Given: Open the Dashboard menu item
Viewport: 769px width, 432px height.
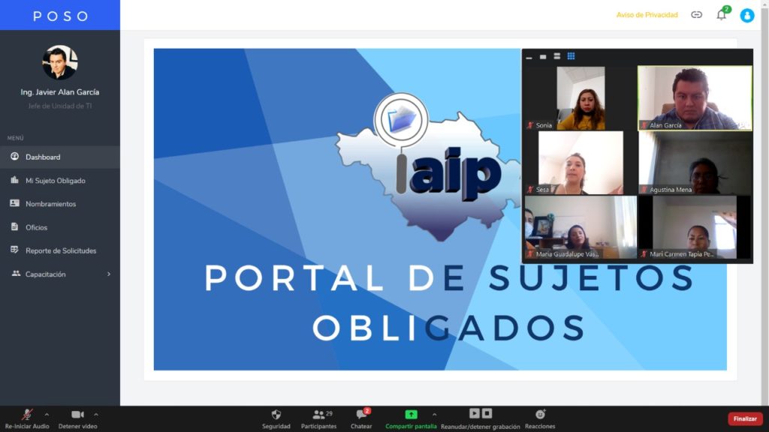Looking at the screenshot, I should coord(60,157).
